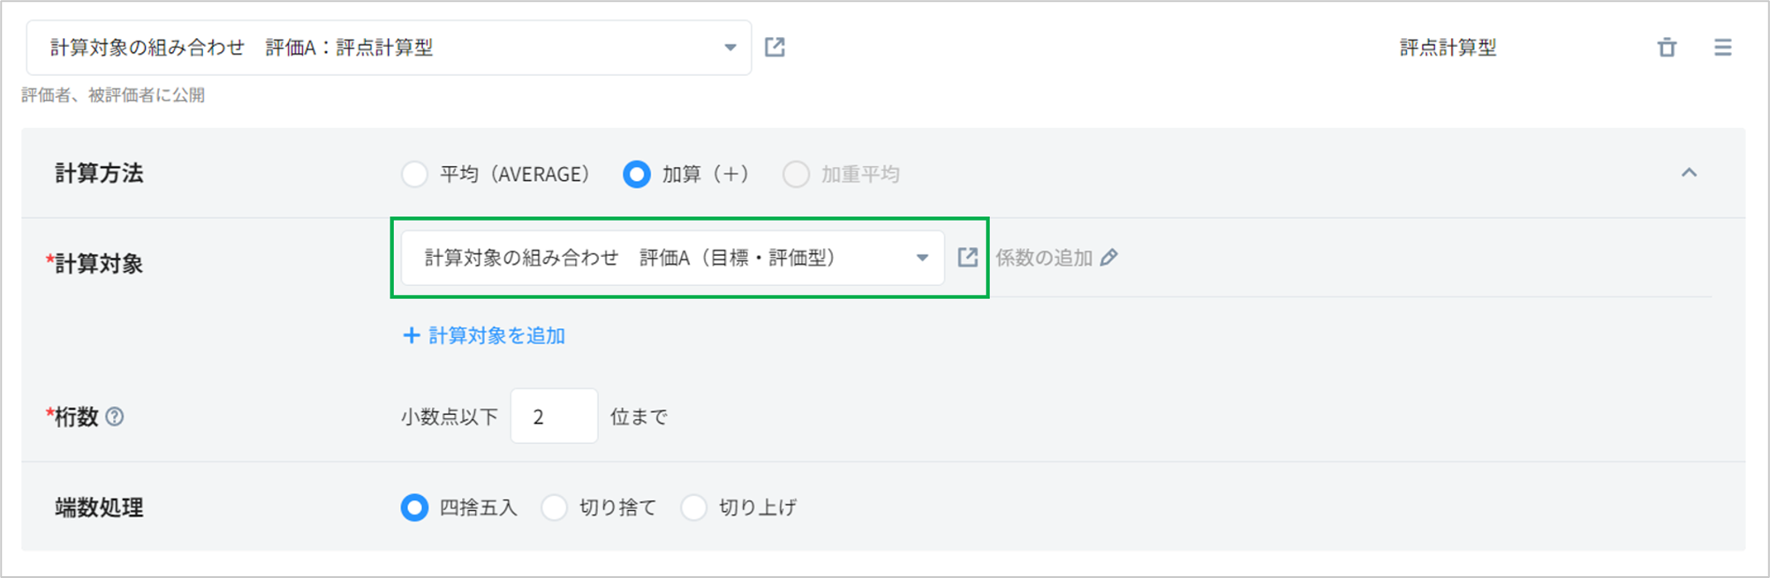This screenshot has height=578, width=1770.
Task: Open the hamburger menu icon
Action: pyautogui.click(x=1722, y=48)
